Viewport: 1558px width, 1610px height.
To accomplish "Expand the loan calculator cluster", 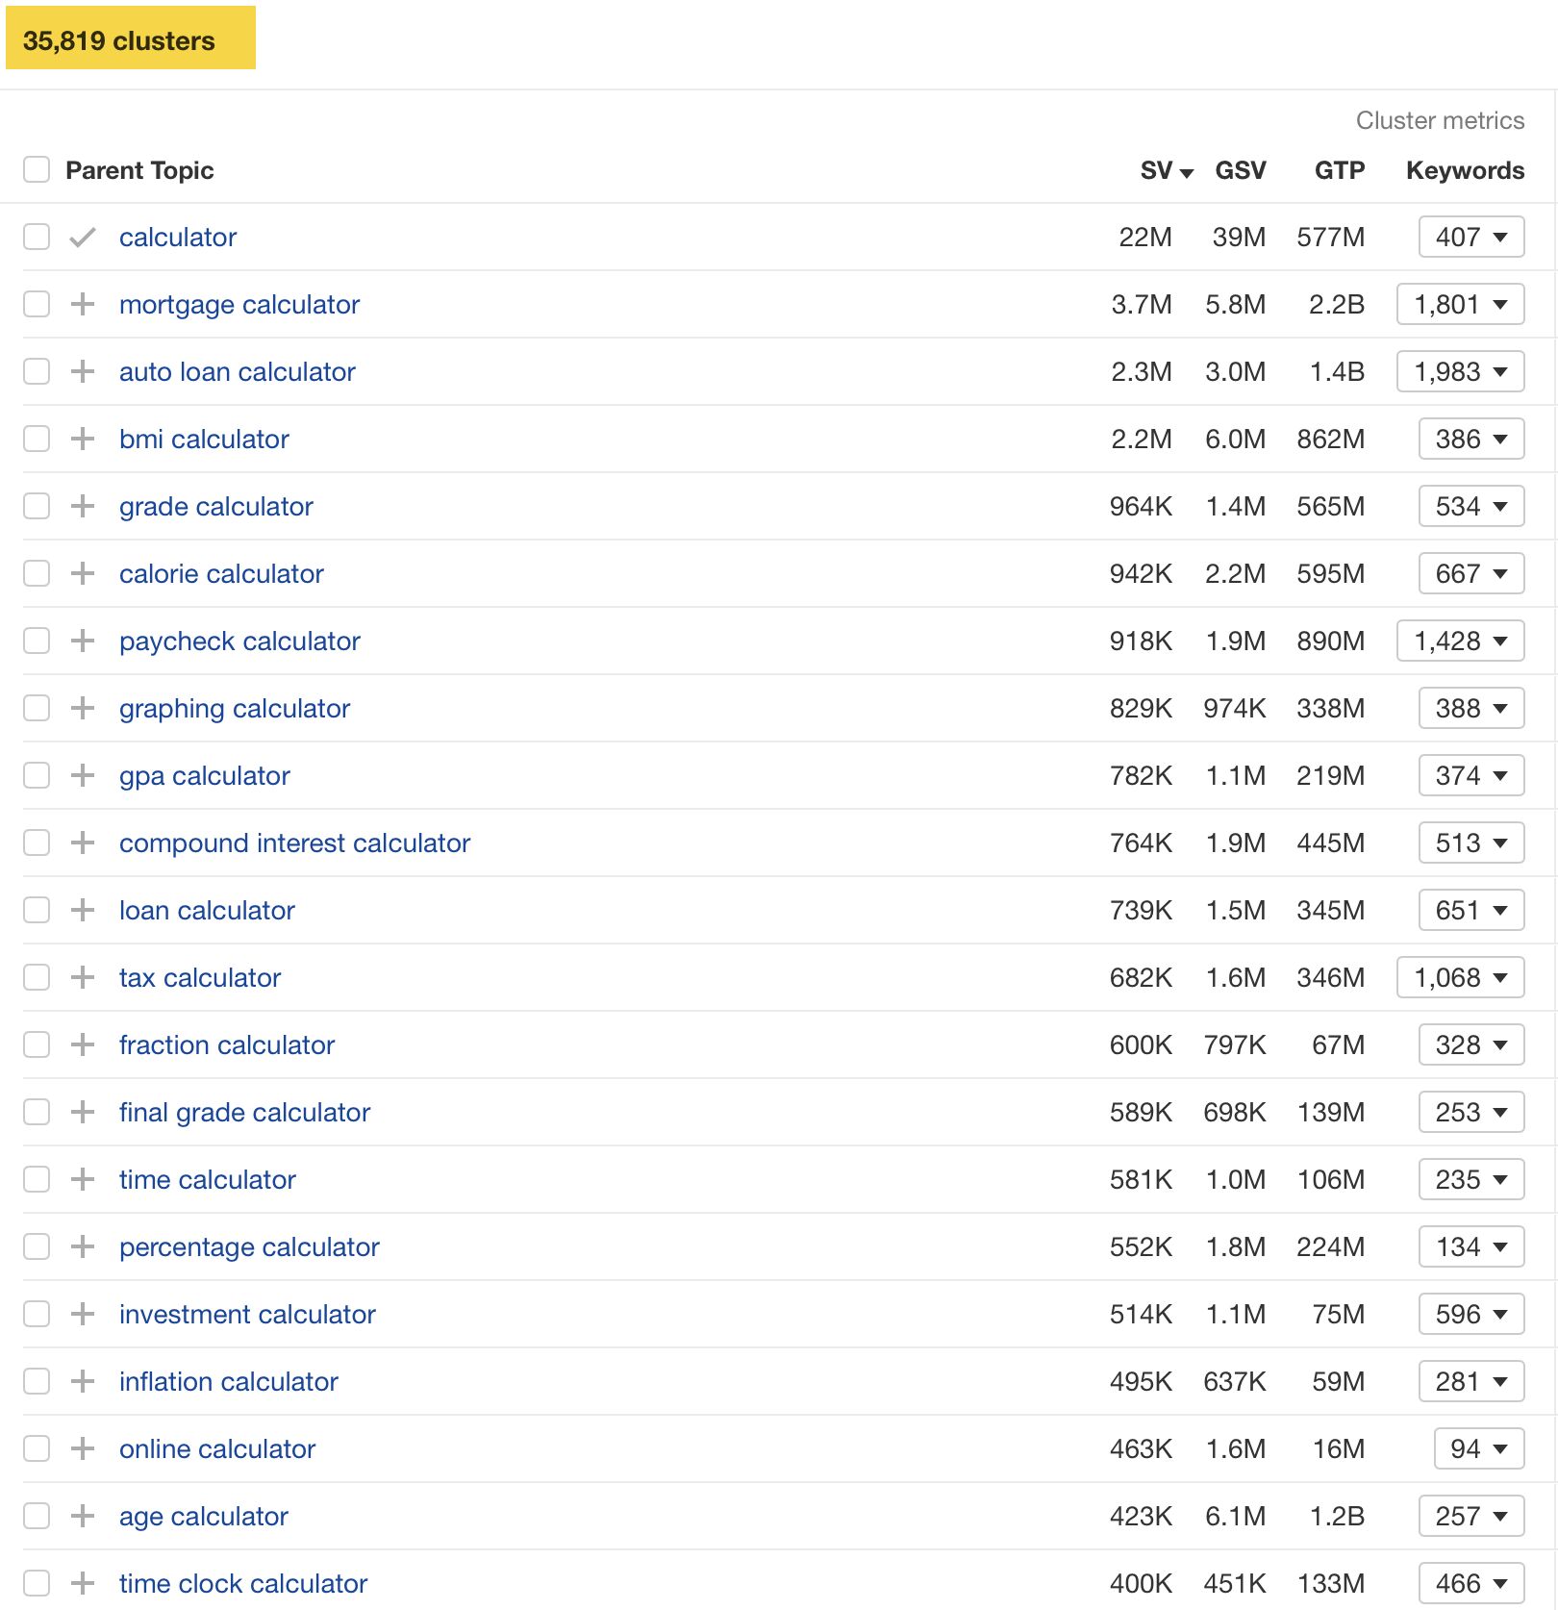I will [84, 910].
